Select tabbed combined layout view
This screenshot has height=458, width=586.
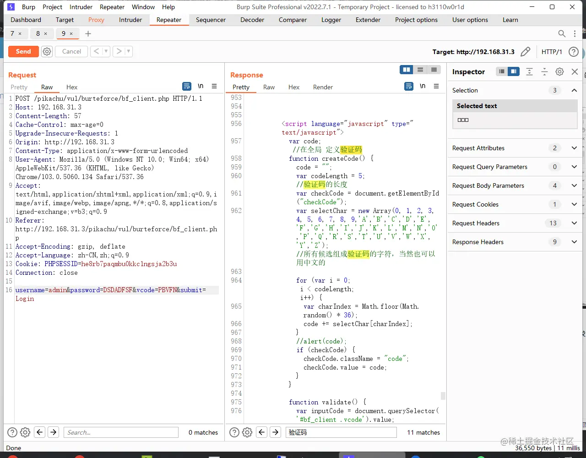click(434, 70)
